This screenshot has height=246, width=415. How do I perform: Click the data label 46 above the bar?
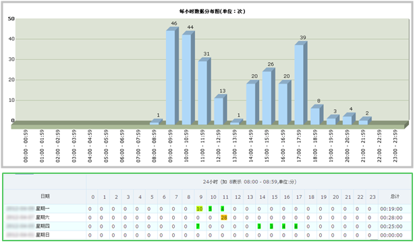click(x=174, y=24)
